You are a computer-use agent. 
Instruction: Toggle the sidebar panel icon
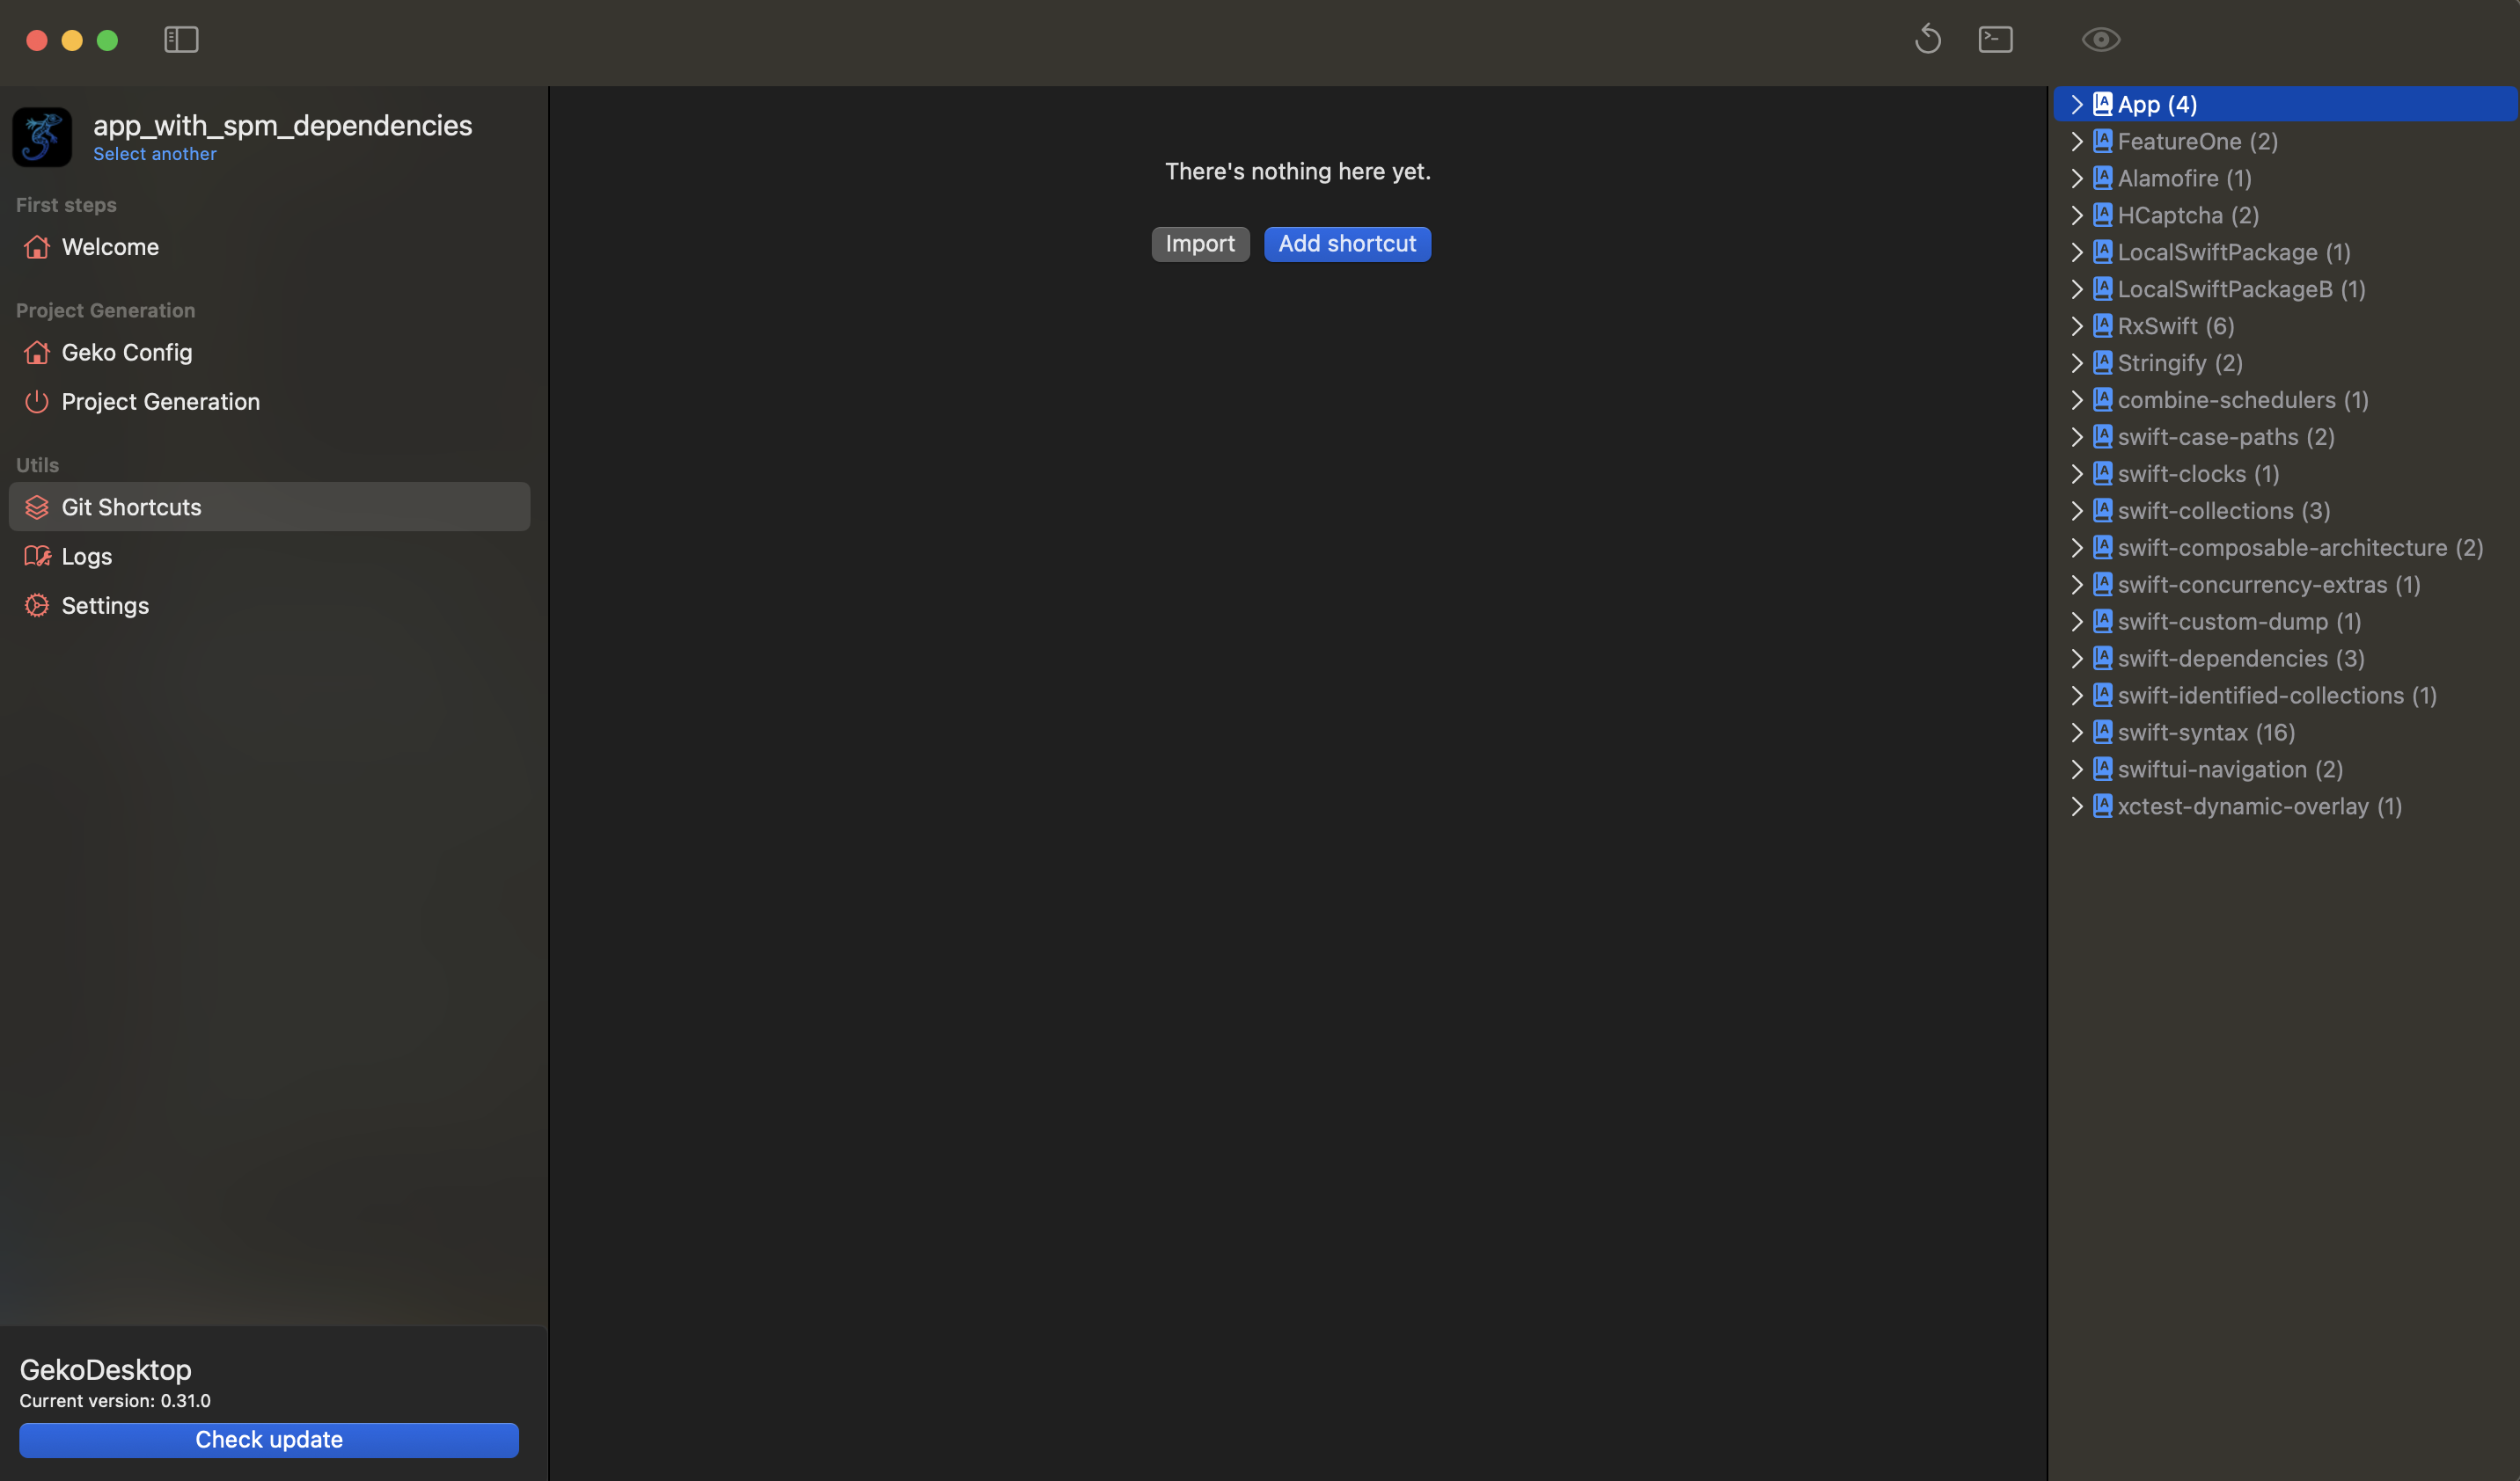tap(181, 39)
